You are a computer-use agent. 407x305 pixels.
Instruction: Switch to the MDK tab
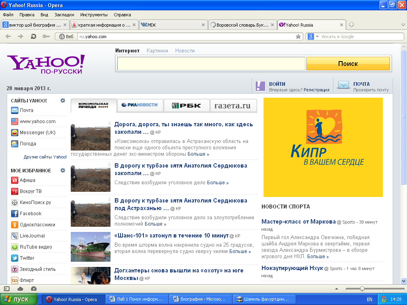pos(173,25)
